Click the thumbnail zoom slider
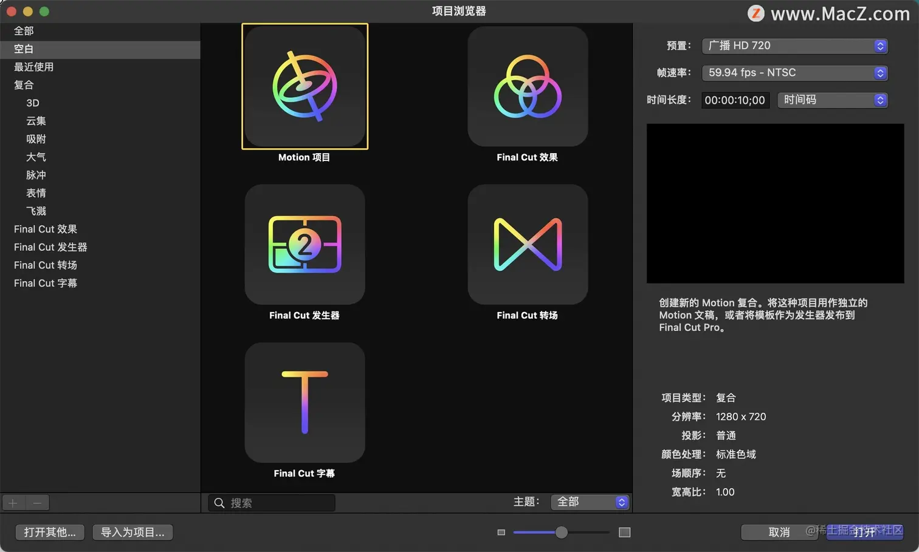919x552 pixels. pyautogui.click(x=560, y=532)
